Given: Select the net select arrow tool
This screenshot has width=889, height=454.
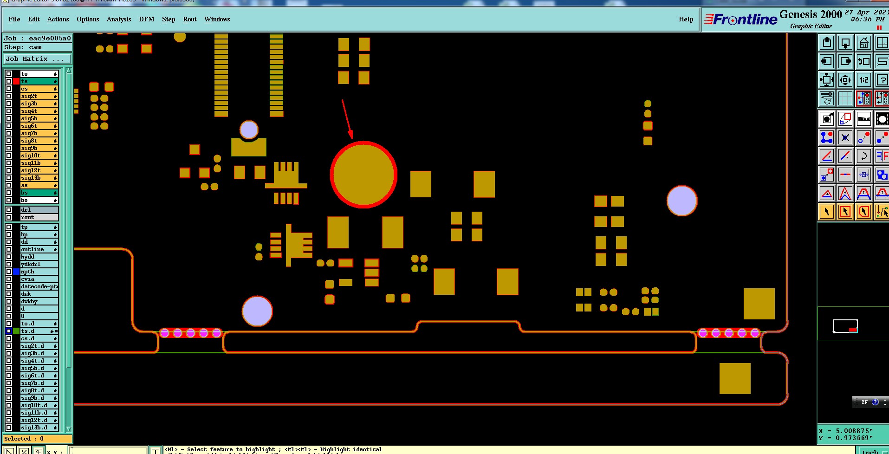Looking at the screenshot, I should 882,212.
